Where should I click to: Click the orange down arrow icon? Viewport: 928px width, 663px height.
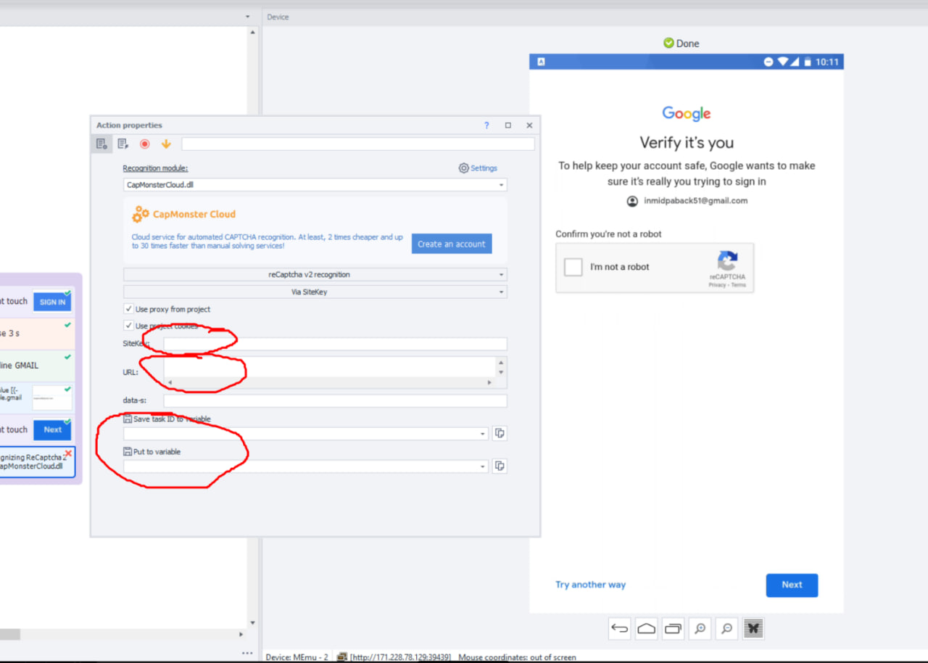click(x=166, y=144)
